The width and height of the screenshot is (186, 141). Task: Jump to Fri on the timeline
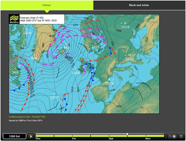[x=74, y=139]
